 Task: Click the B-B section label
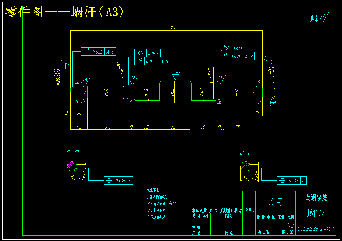coord(246,152)
